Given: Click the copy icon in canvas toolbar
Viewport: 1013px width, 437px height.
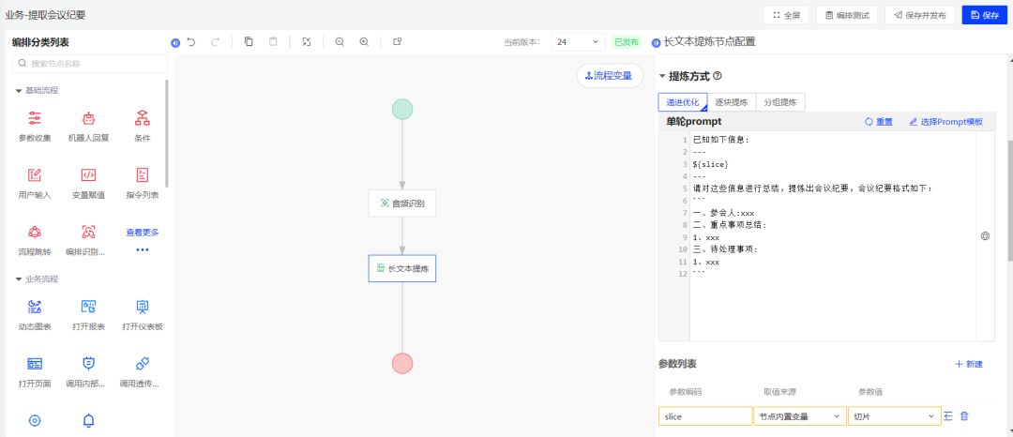Looking at the screenshot, I should (x=249, y=42).
